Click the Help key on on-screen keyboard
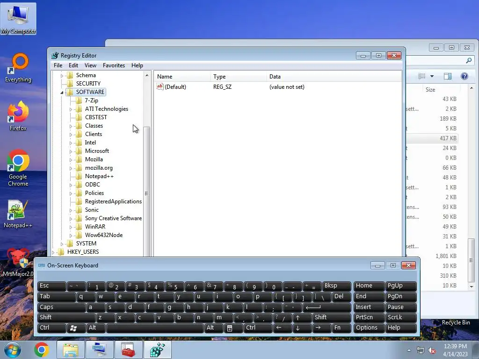 click(x=401, y=328)
